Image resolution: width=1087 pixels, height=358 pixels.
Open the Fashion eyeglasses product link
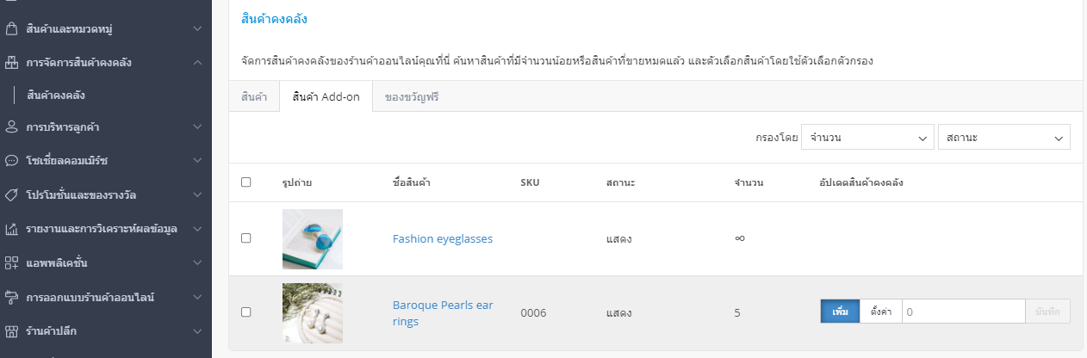pos(443,238)
